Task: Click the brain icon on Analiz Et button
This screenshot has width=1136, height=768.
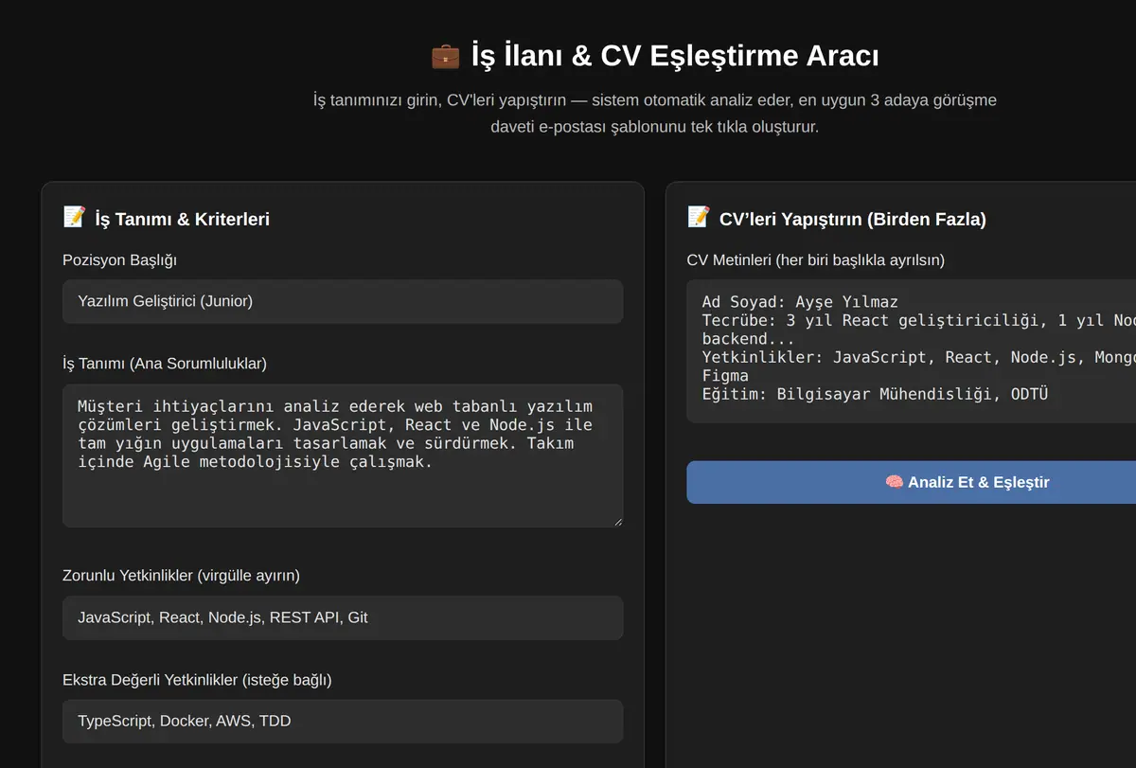Action: (x=894, y=482)
